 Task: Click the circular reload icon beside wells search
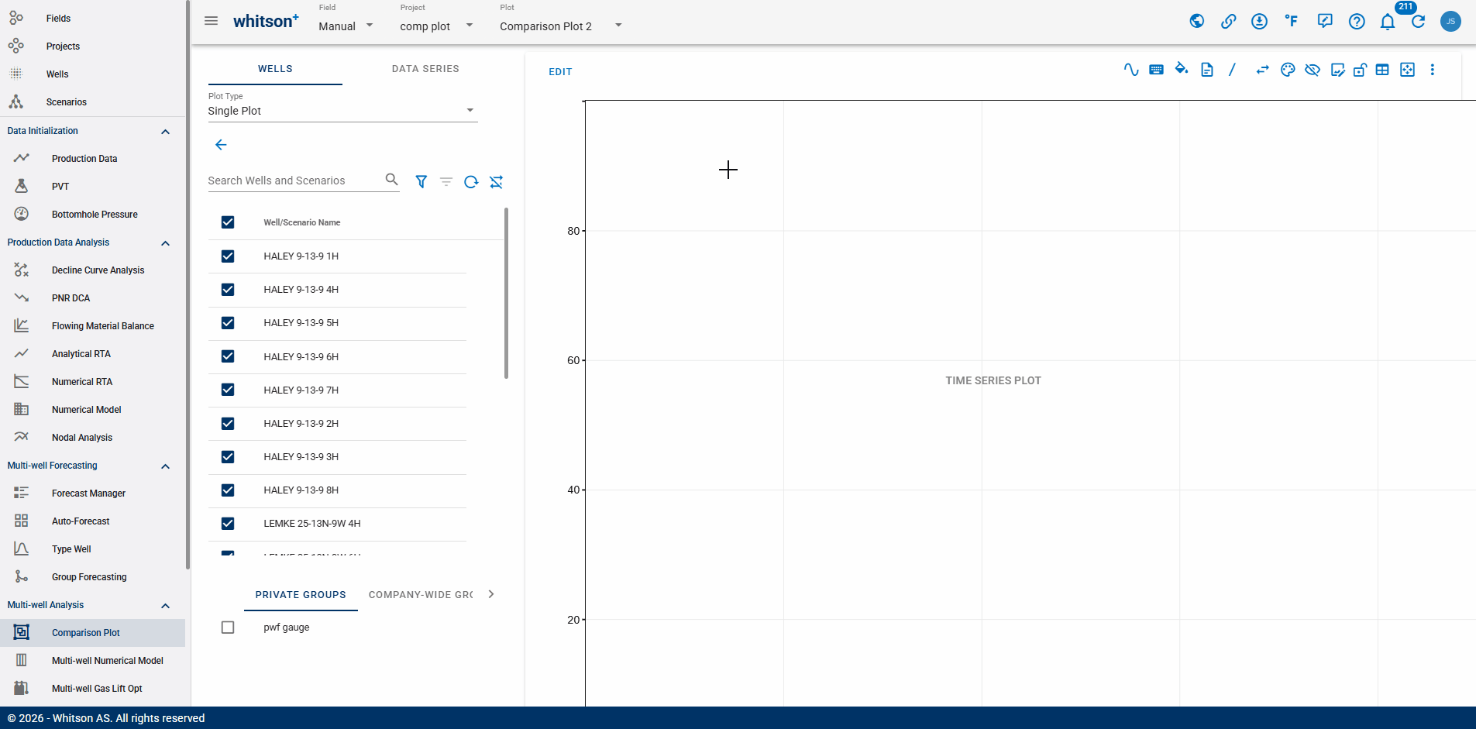pos(471,181)
